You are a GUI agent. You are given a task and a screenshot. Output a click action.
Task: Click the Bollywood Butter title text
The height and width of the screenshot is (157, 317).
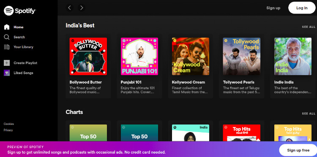tap(86, 82)
